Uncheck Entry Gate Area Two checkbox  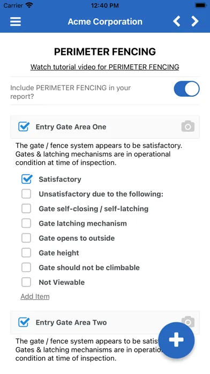[24, 322]
